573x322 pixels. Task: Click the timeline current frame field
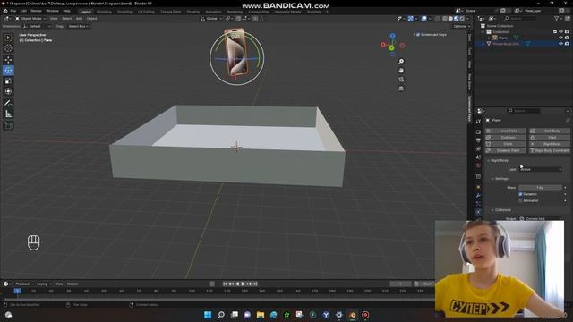400,284
